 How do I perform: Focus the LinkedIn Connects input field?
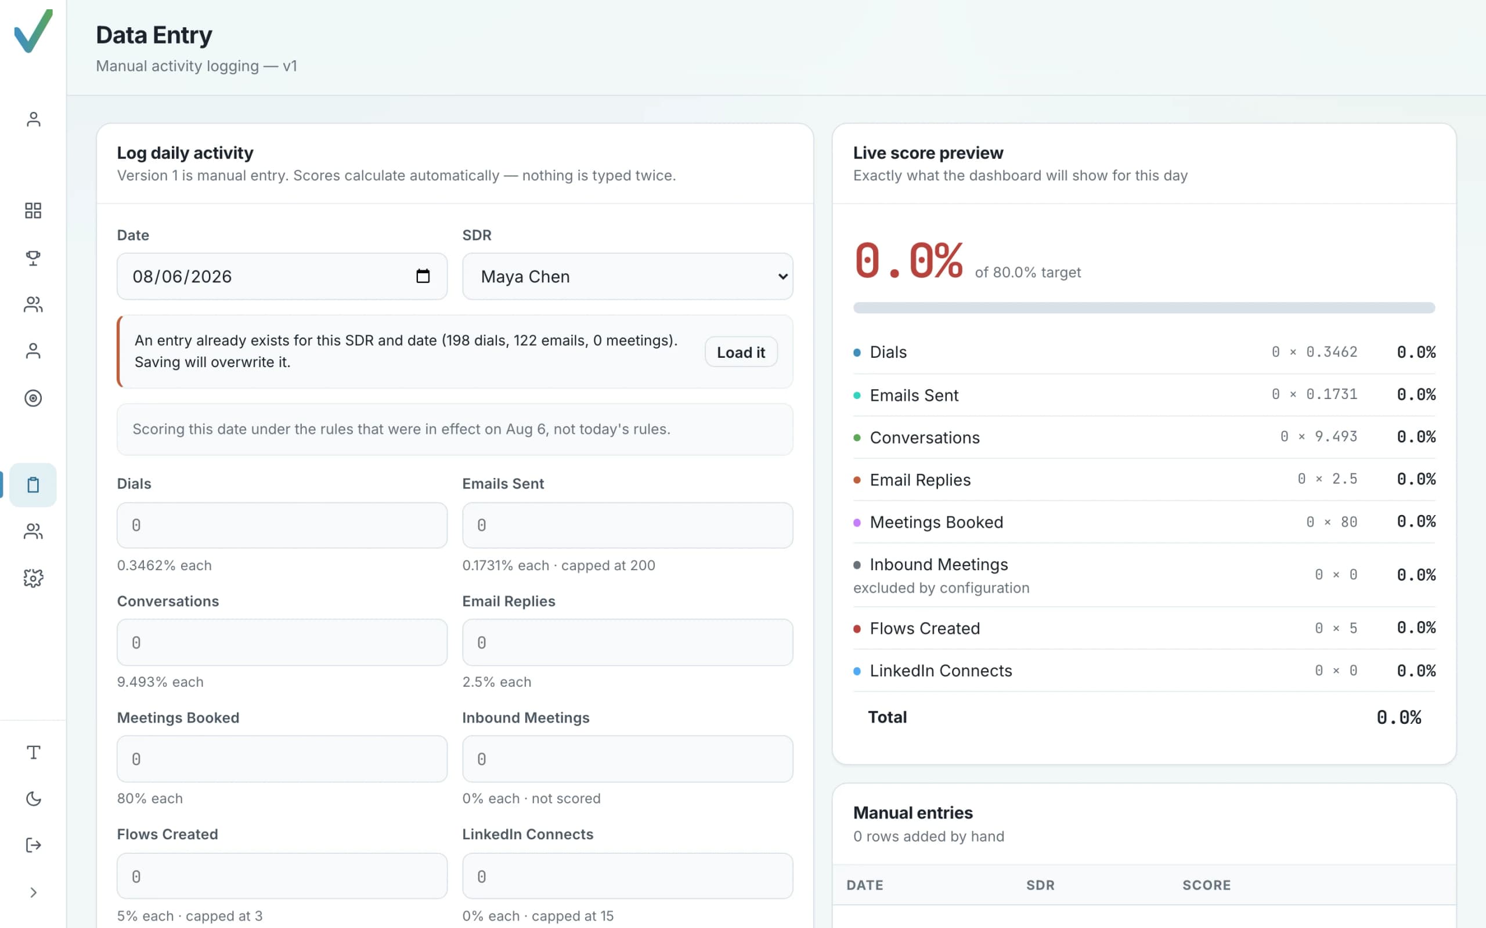point(627,876)
